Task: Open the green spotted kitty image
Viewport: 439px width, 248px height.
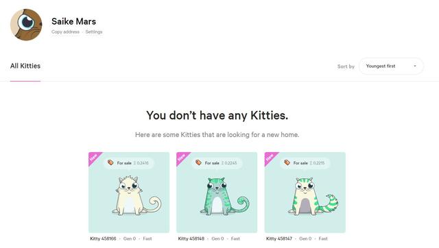Action: (224, 196)
